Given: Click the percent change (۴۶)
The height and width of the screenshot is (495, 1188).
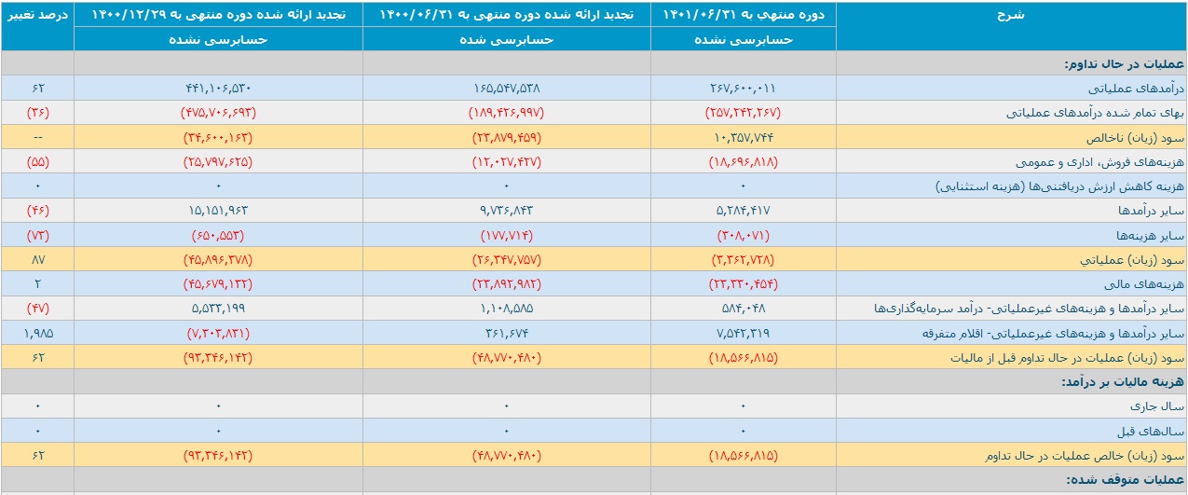Looking at the screenshot, I should [37, 211].
